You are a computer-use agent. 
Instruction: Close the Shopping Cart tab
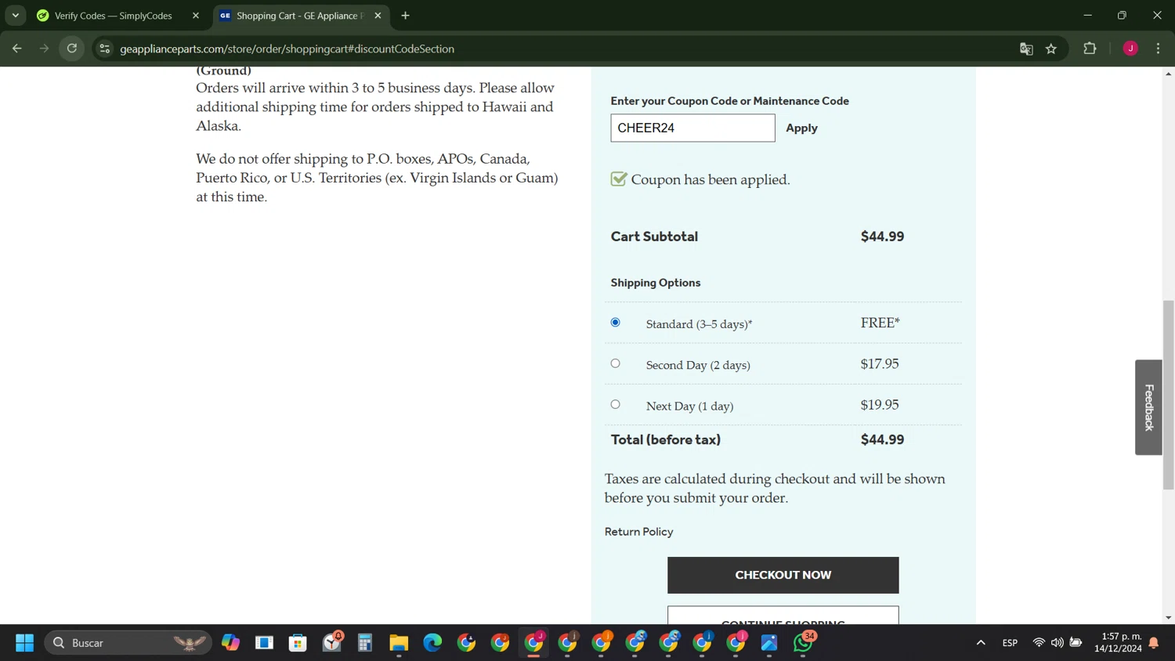click(378, 16)
